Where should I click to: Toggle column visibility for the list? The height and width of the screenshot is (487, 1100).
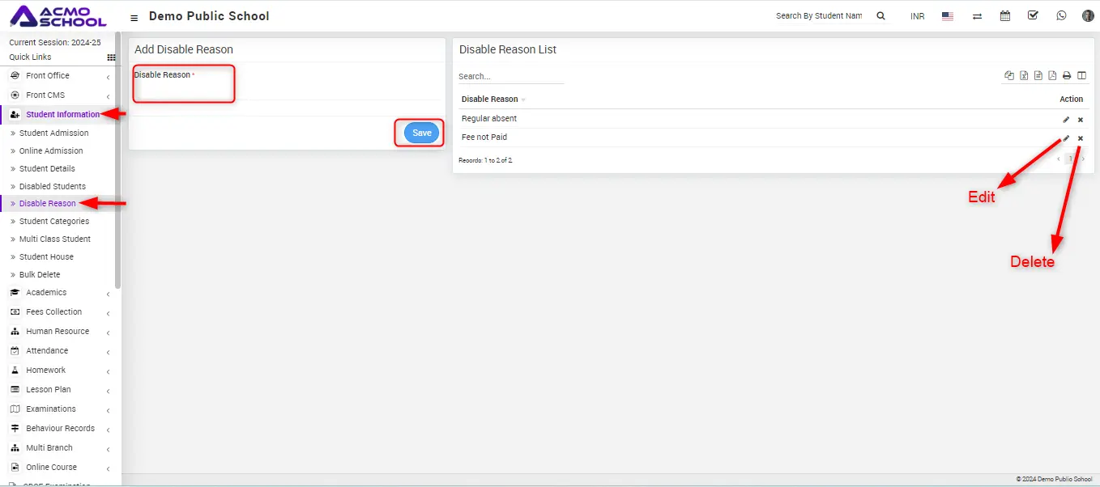point(1081,76)
